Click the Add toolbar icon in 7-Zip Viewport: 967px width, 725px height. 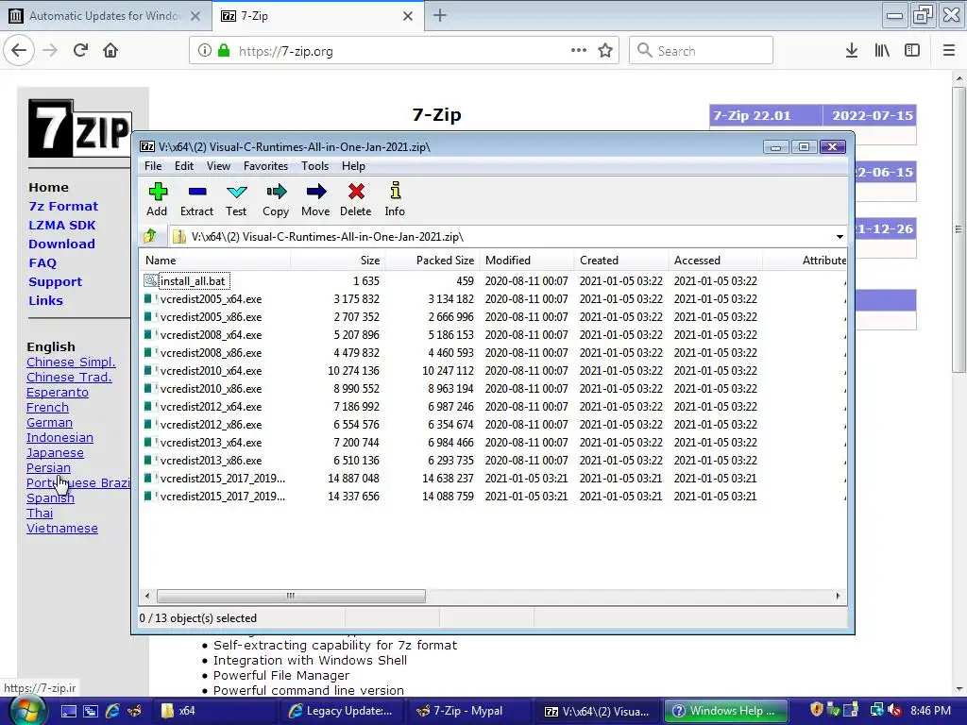click(158, 199)
